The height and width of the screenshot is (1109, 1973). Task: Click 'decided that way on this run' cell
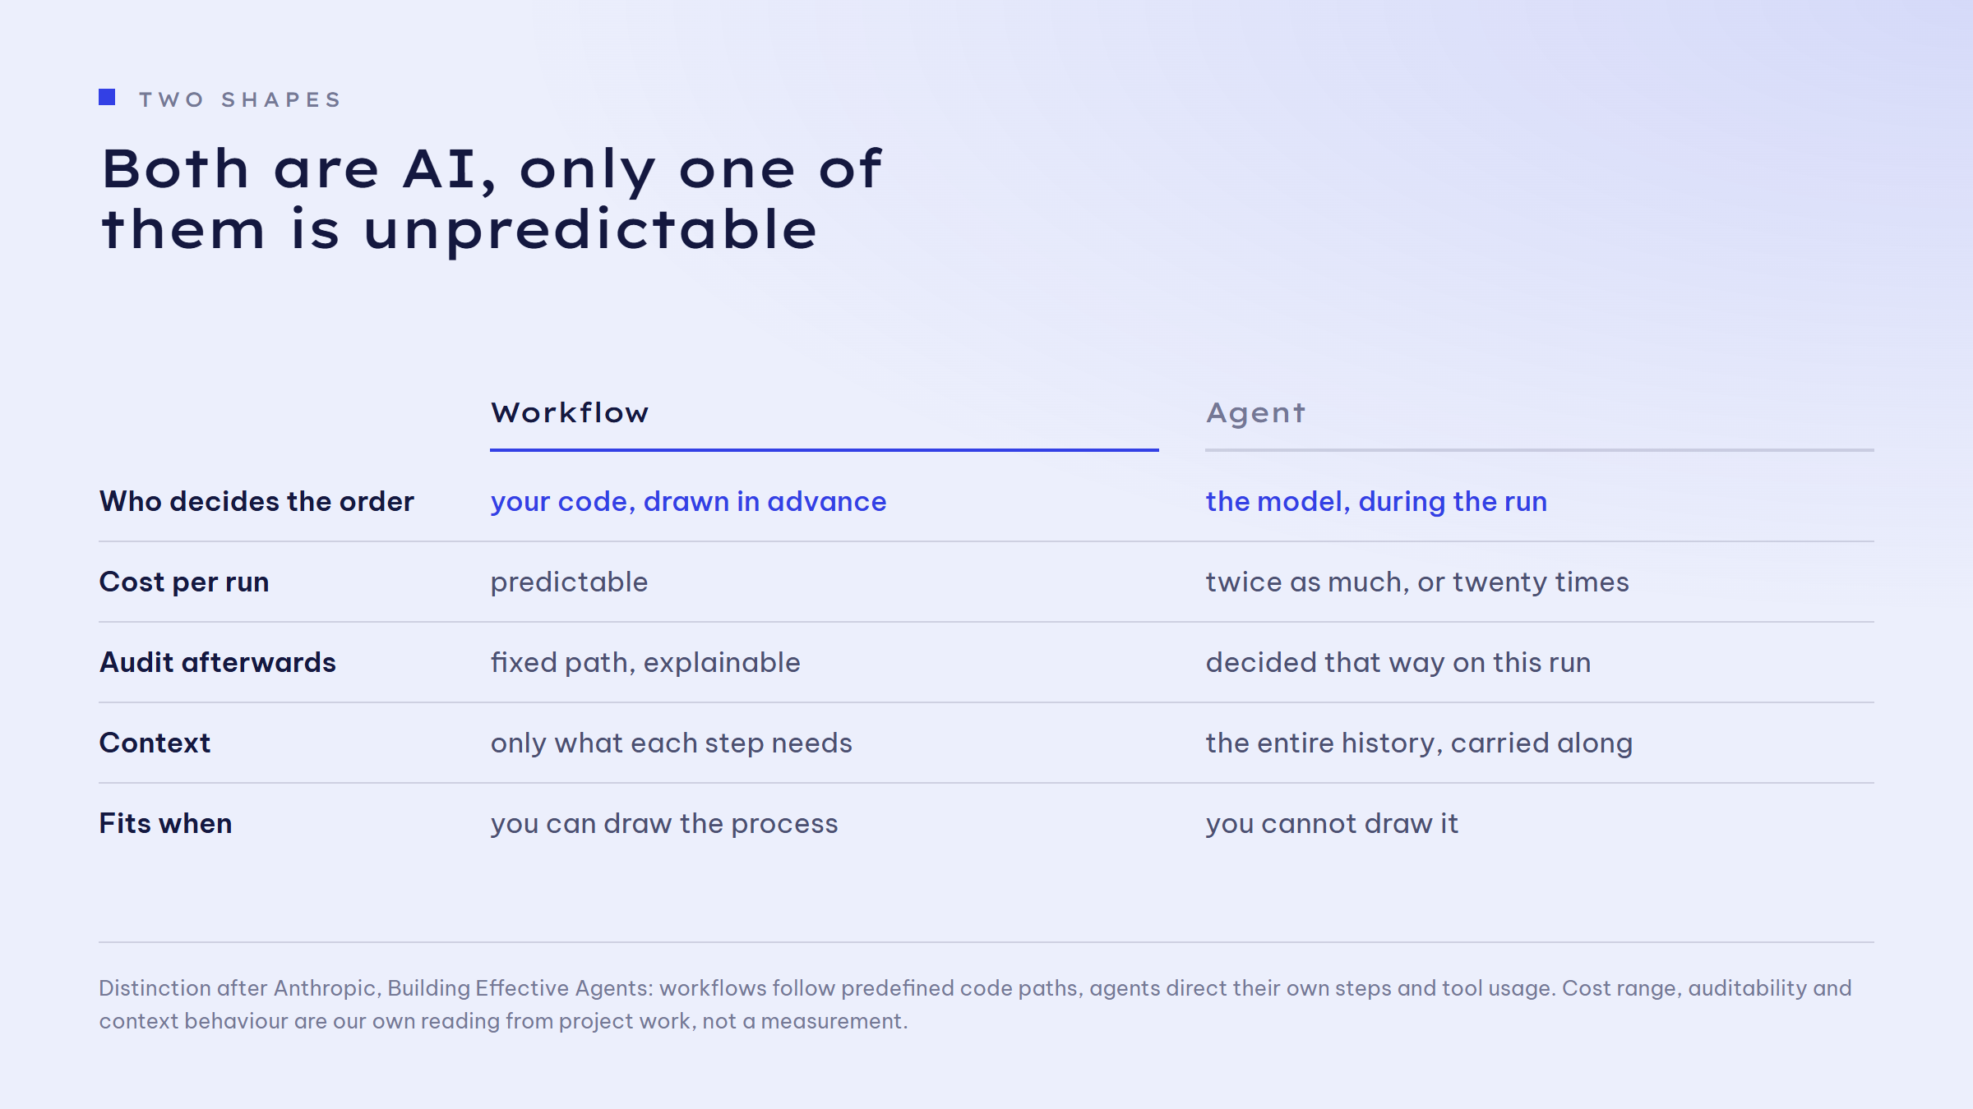(1398, 663)
